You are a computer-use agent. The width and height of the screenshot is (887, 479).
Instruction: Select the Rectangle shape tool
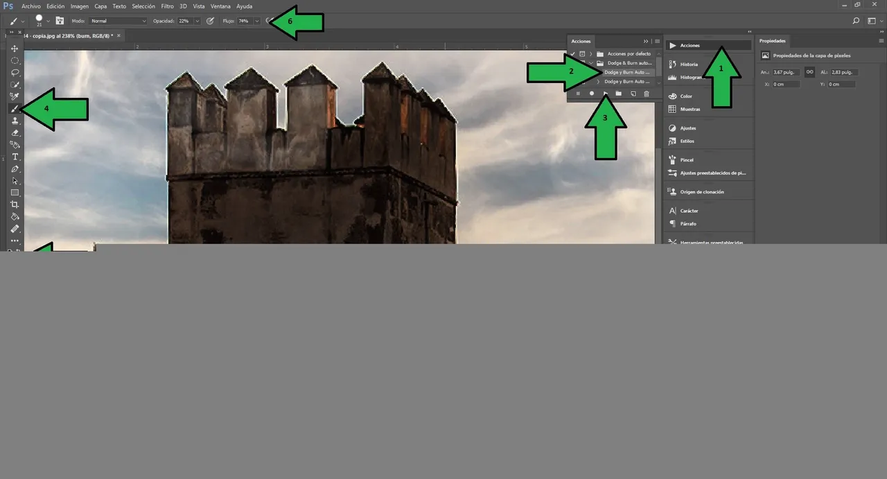coord(15,193)
